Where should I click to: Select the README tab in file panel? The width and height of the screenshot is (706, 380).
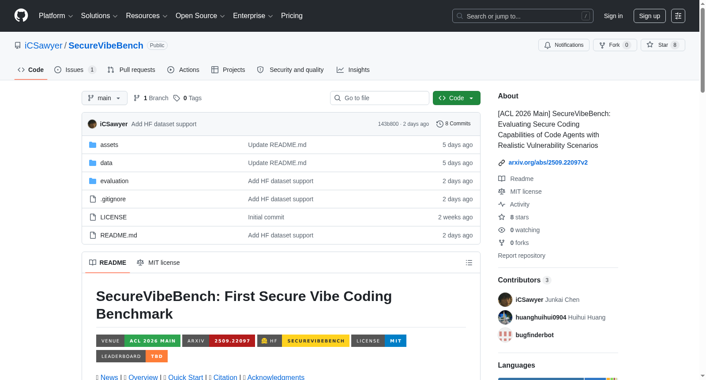[x=108, y=263]
